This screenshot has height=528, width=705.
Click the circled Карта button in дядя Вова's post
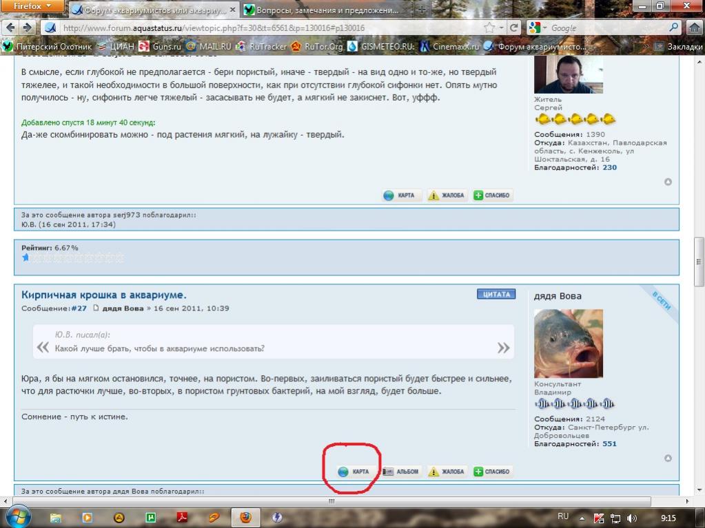(354, 472)
